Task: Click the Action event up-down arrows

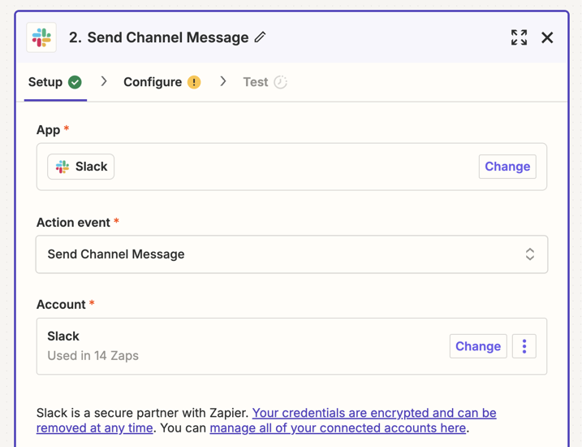Action: pyautogui.click(x=530, y=254)
